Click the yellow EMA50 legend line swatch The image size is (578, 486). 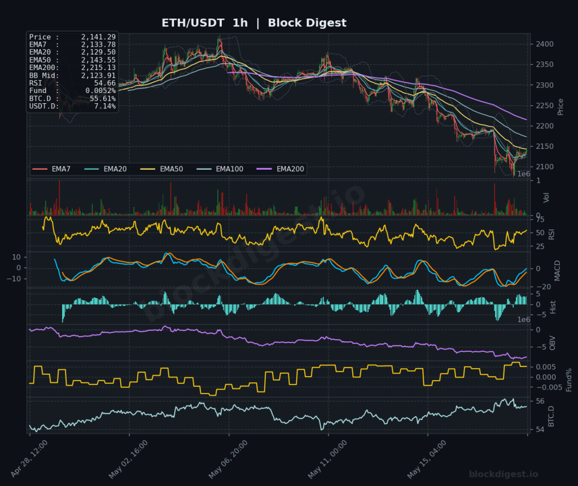pos(147,169)
